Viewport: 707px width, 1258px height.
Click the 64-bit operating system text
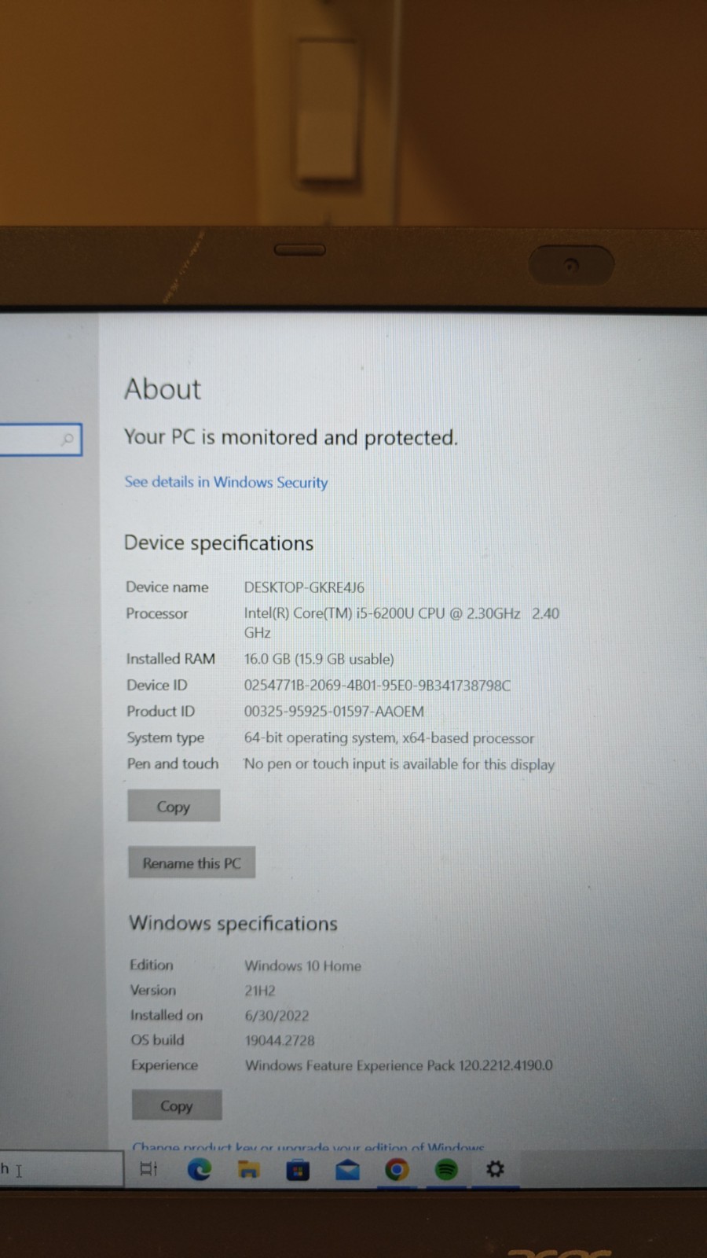tap(389, 738)
